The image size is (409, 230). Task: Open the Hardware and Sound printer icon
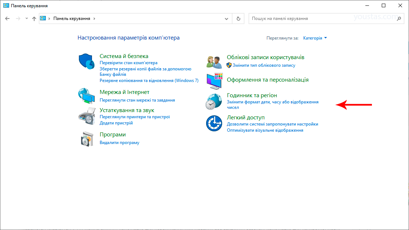pyautogui.click(x=87, y=116)
